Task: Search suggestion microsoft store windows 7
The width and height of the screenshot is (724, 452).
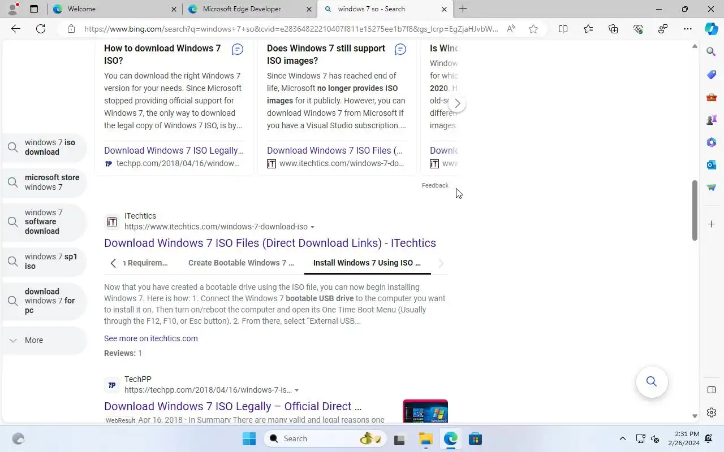Action: [x=44, y=182]
